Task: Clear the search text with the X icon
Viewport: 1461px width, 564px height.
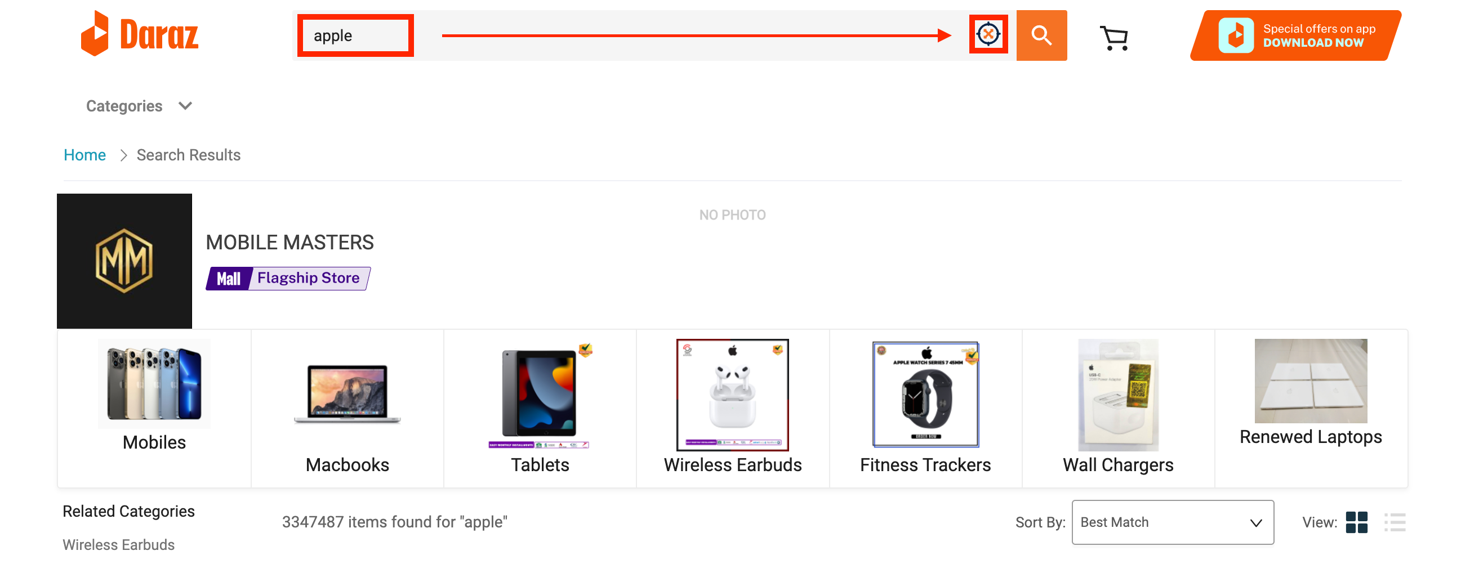Action: click(x=988, y=34)
